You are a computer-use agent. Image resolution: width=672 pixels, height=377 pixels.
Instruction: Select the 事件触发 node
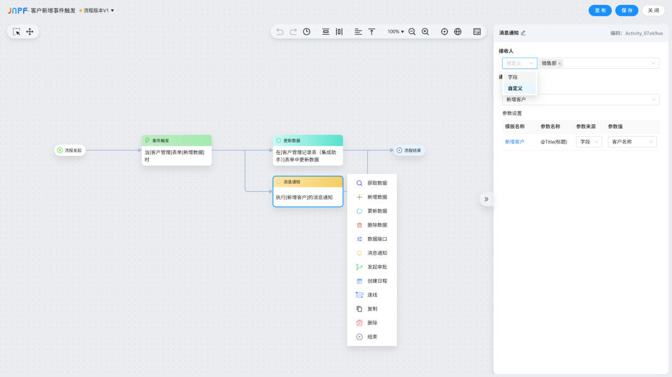pos(177,150)
